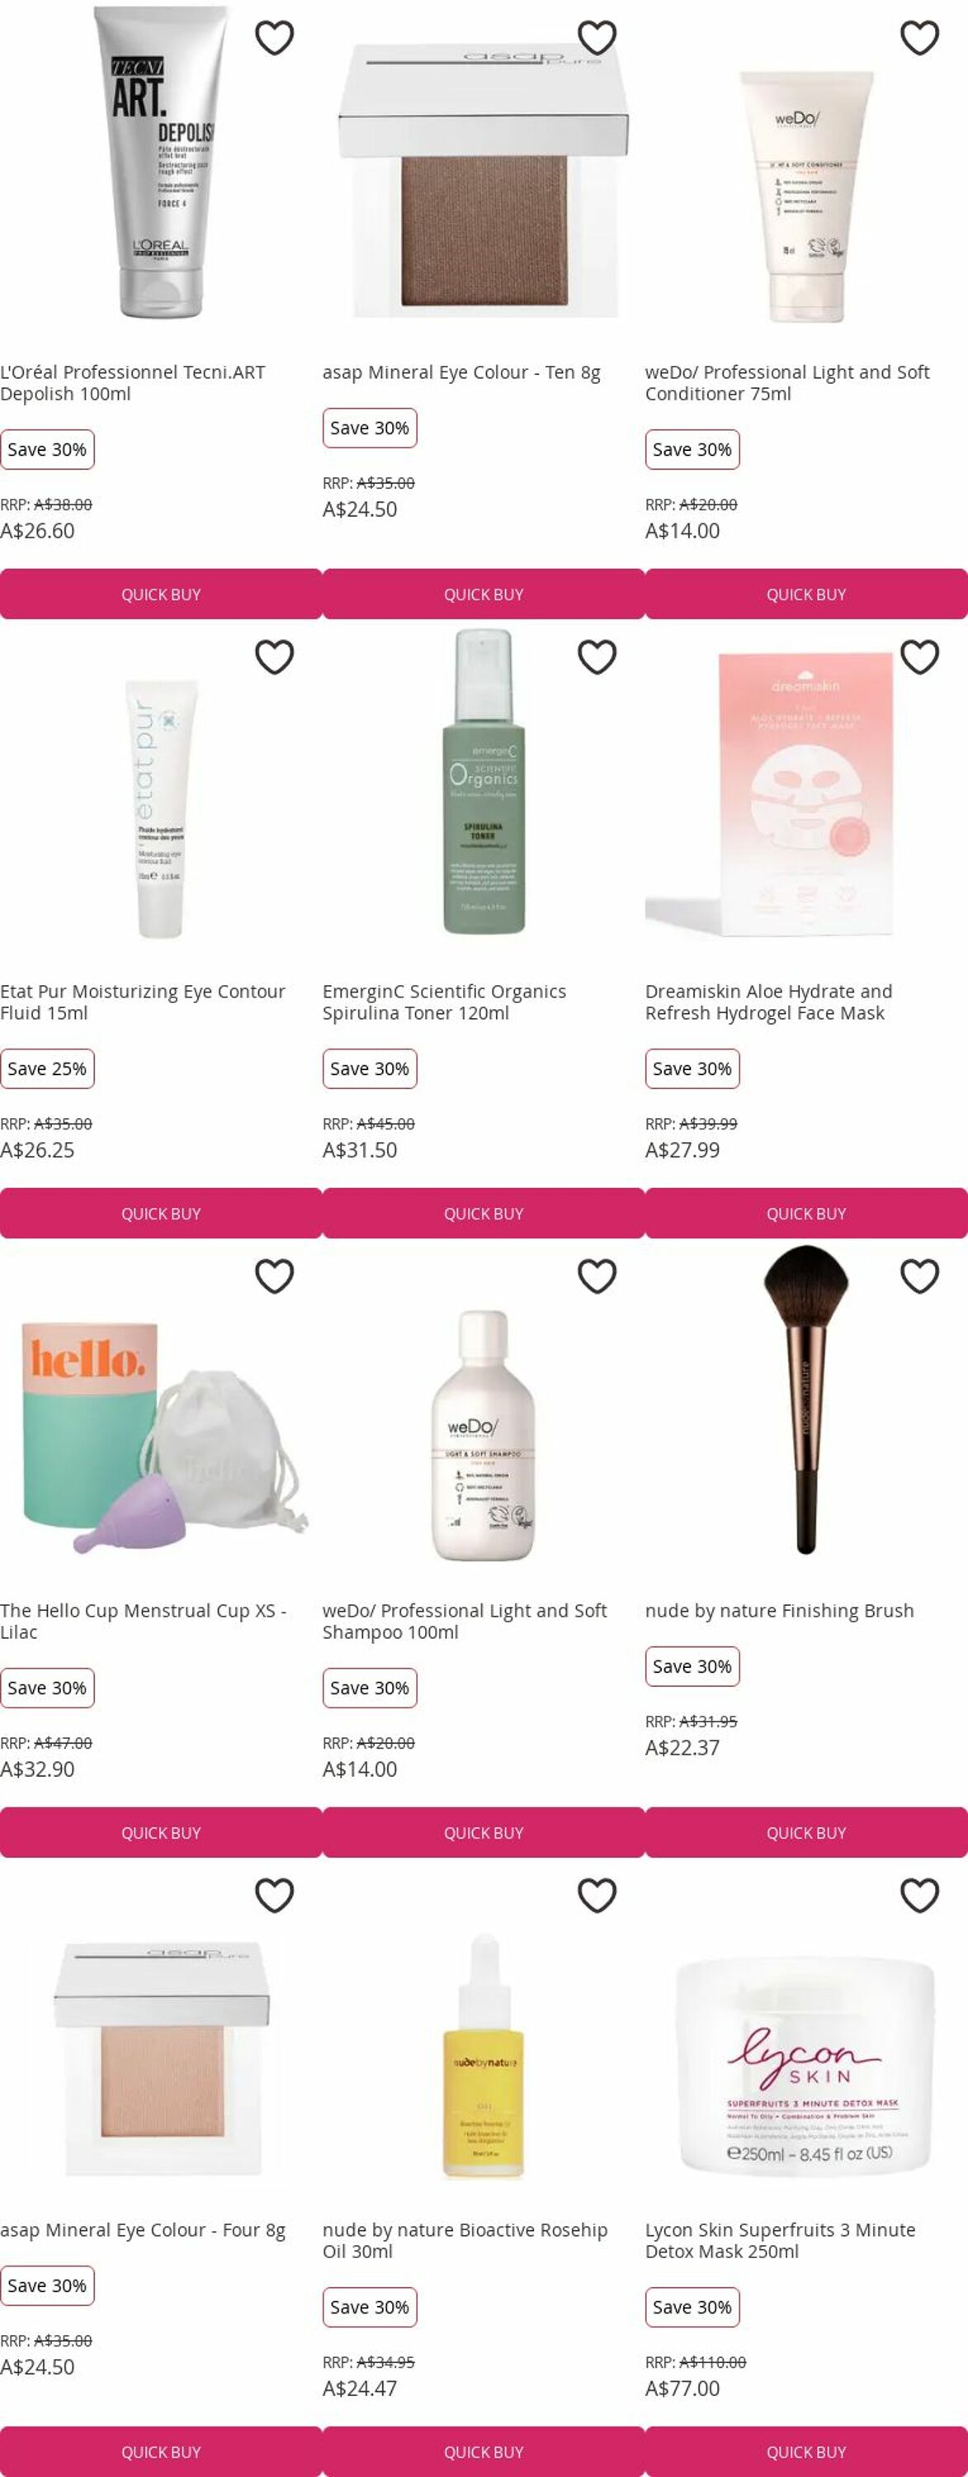Open Lycon Skin Superfruits Detox Mask title
Image resolution: width=968 pixels, height=2477 pixels.
click(x=781, y=2241)
